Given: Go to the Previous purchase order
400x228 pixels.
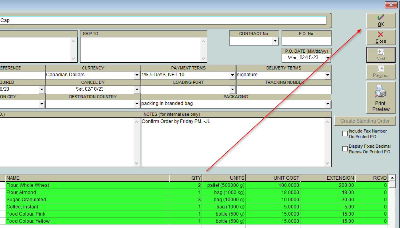Looking at the screenshot, I should point(381,71).
